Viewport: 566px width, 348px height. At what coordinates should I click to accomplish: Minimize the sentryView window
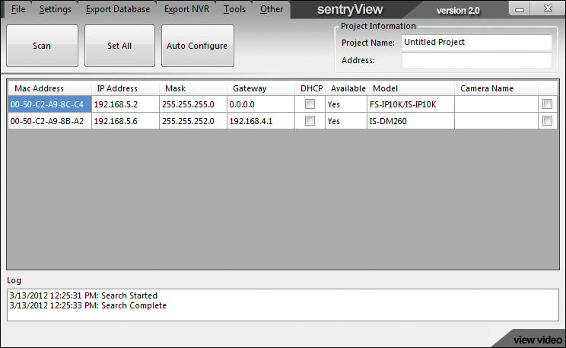point(520,9)
